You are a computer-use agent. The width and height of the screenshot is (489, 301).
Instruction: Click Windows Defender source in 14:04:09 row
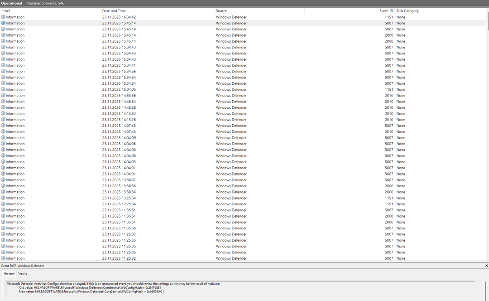[x=231, y=138]
